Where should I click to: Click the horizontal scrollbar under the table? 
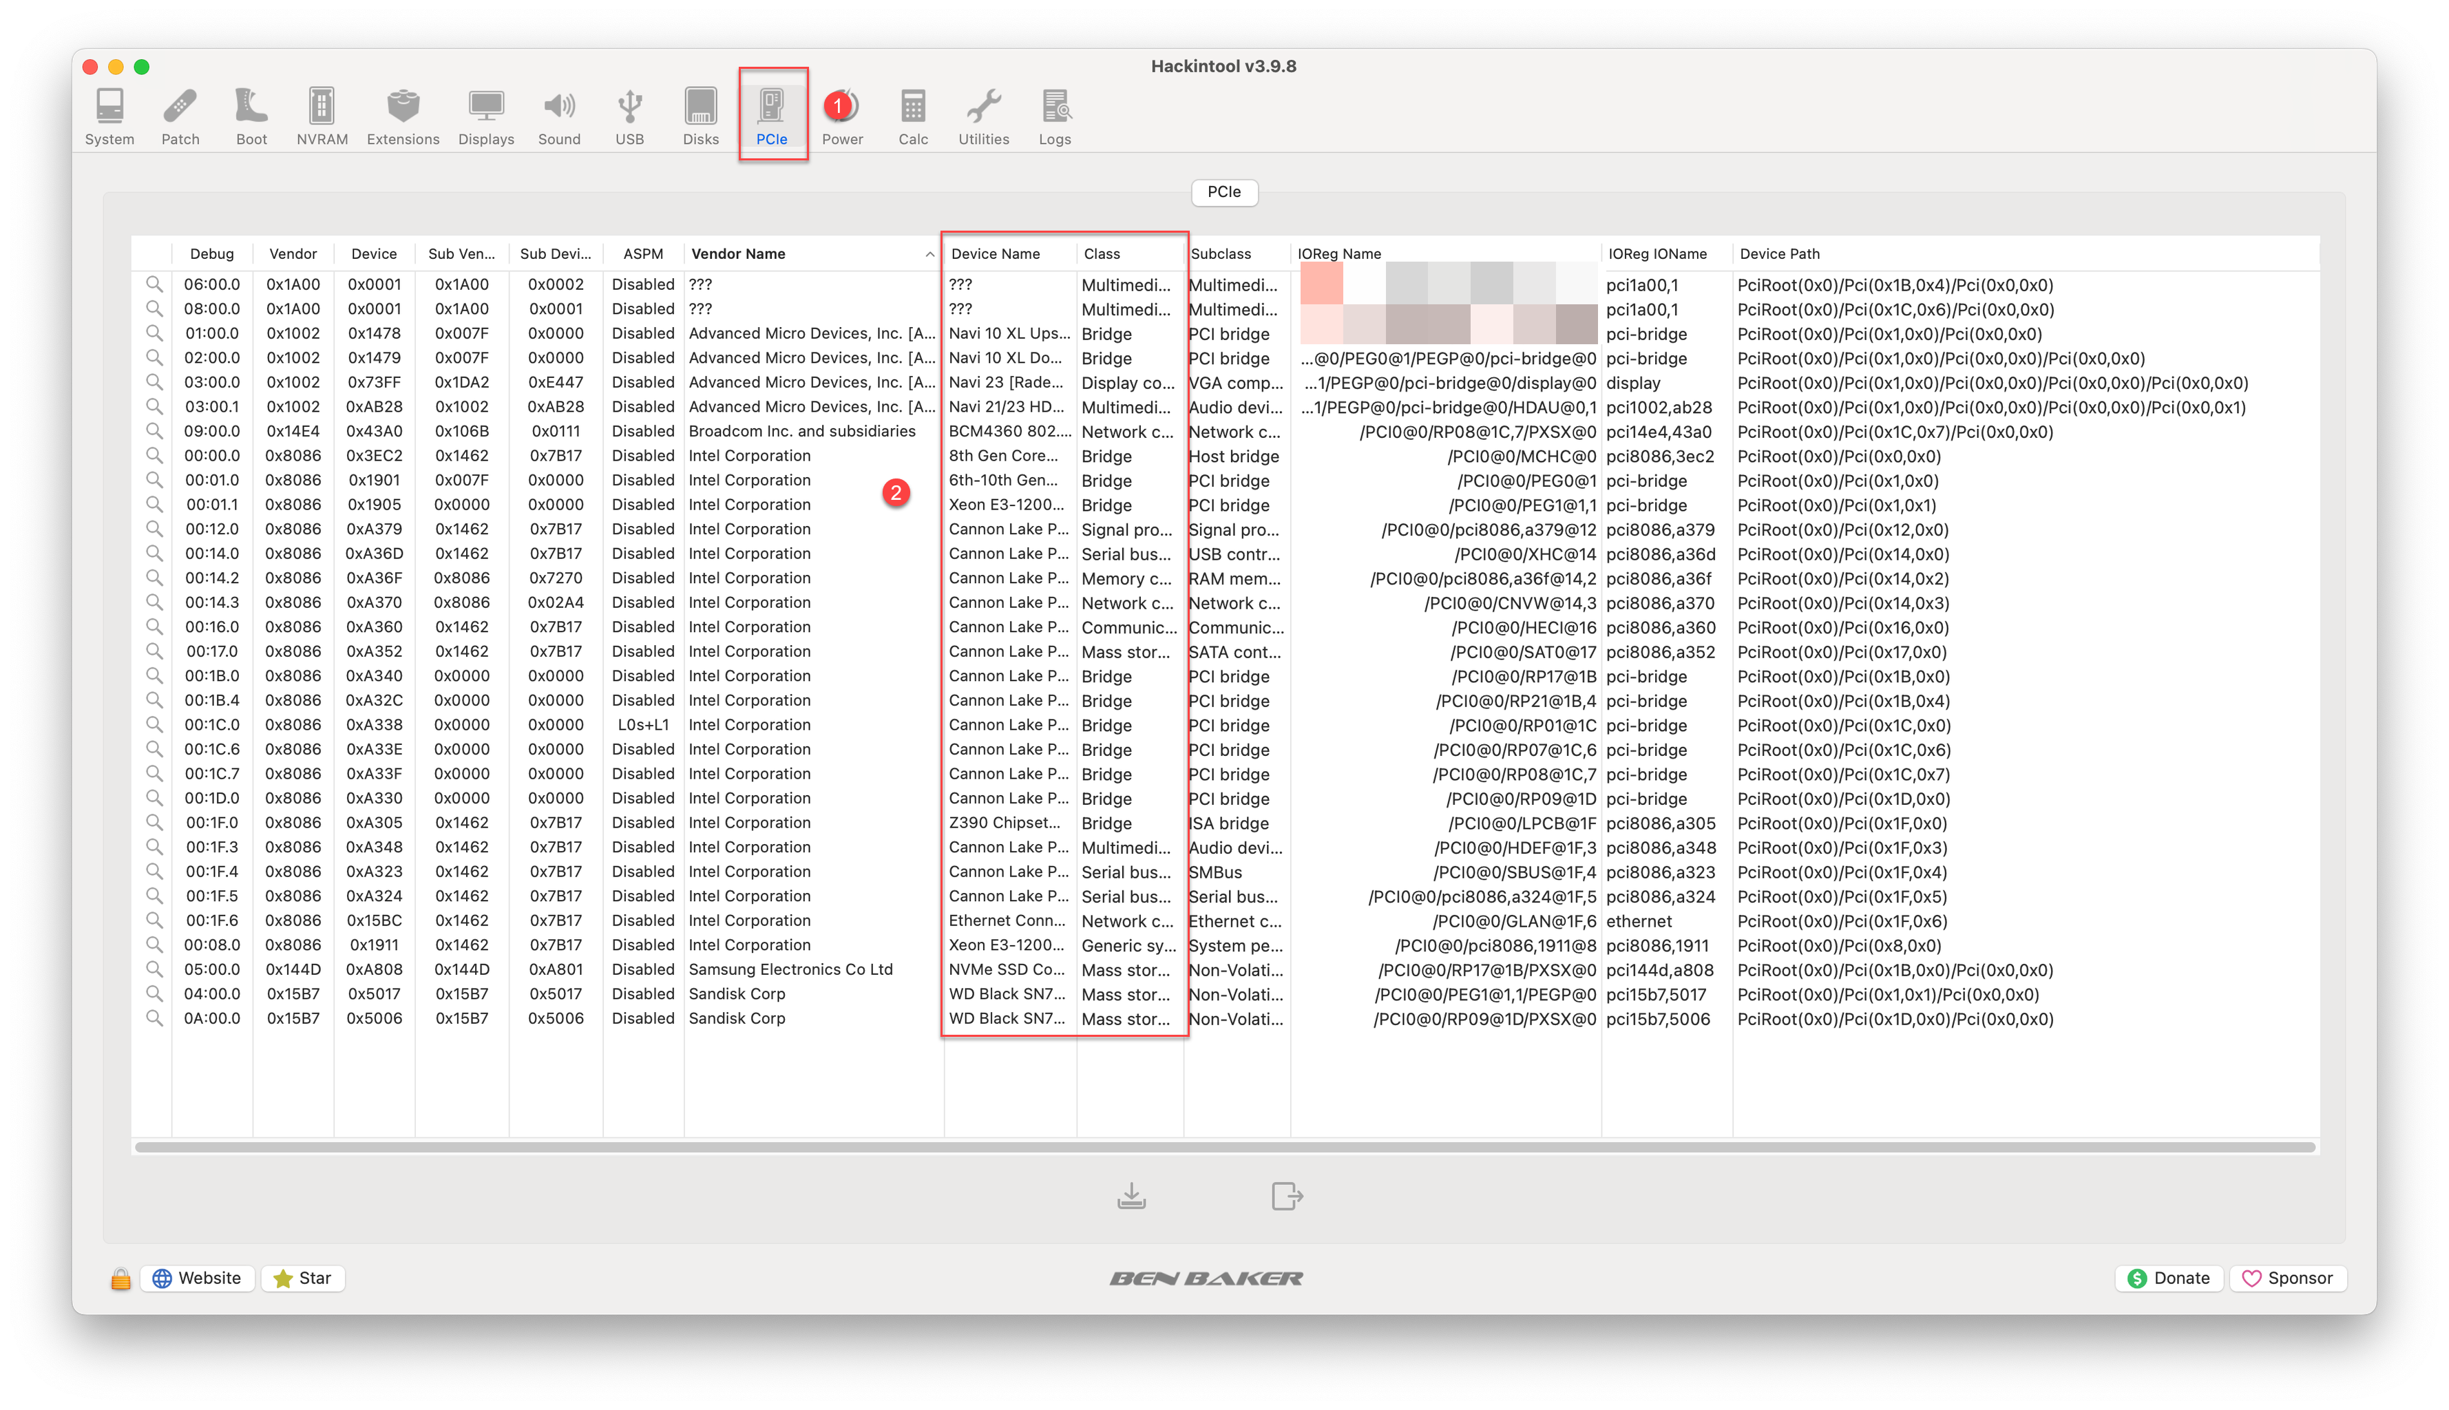click(1224, 1148)
